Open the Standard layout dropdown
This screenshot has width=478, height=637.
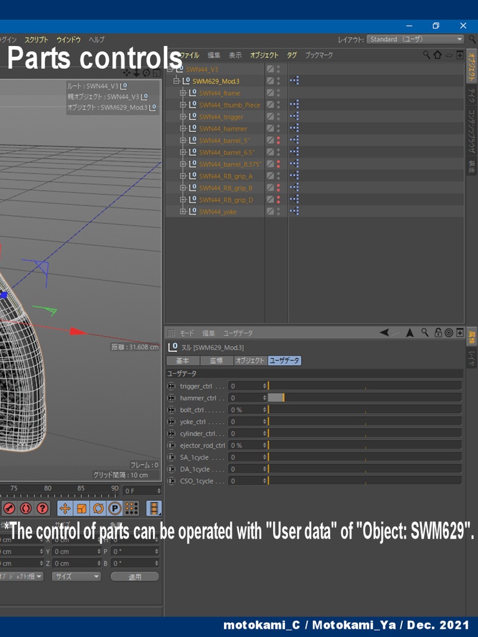pos(415,39)
